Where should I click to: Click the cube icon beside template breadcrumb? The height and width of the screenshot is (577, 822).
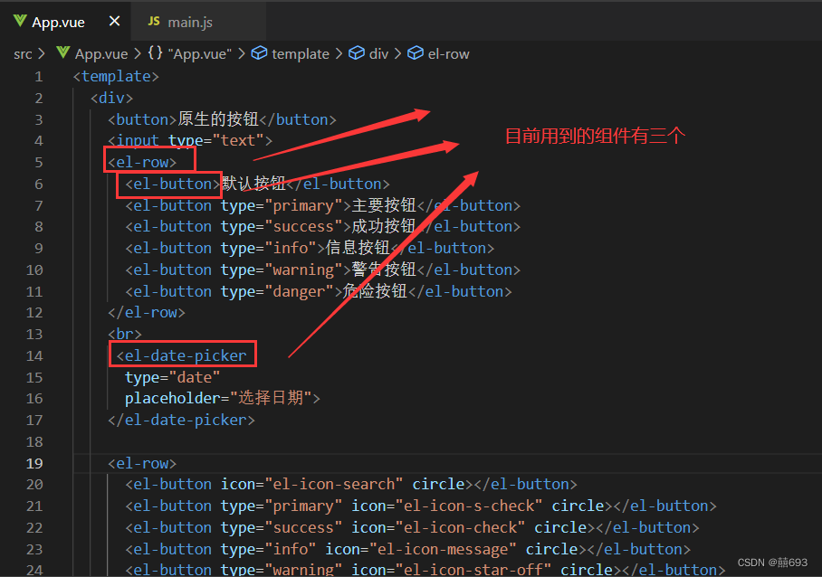(x=261, y=53)
